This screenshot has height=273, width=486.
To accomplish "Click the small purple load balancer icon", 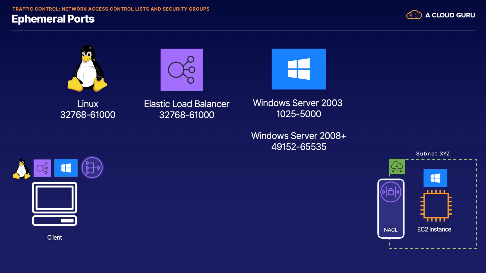I will 42,168.
